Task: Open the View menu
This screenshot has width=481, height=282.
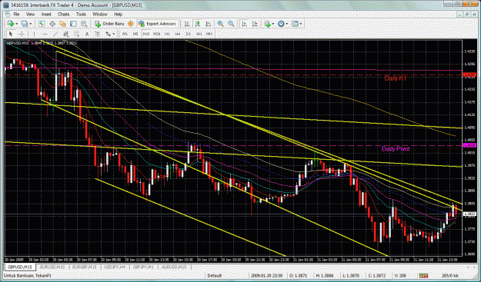Action: click(30, 15)
